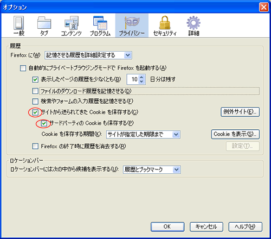Open the Cookie を保存する期間 dropdown

[143, 135]
